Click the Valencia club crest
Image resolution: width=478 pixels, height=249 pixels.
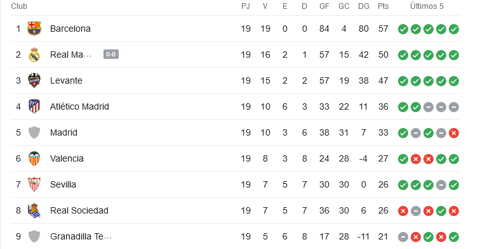34,158
